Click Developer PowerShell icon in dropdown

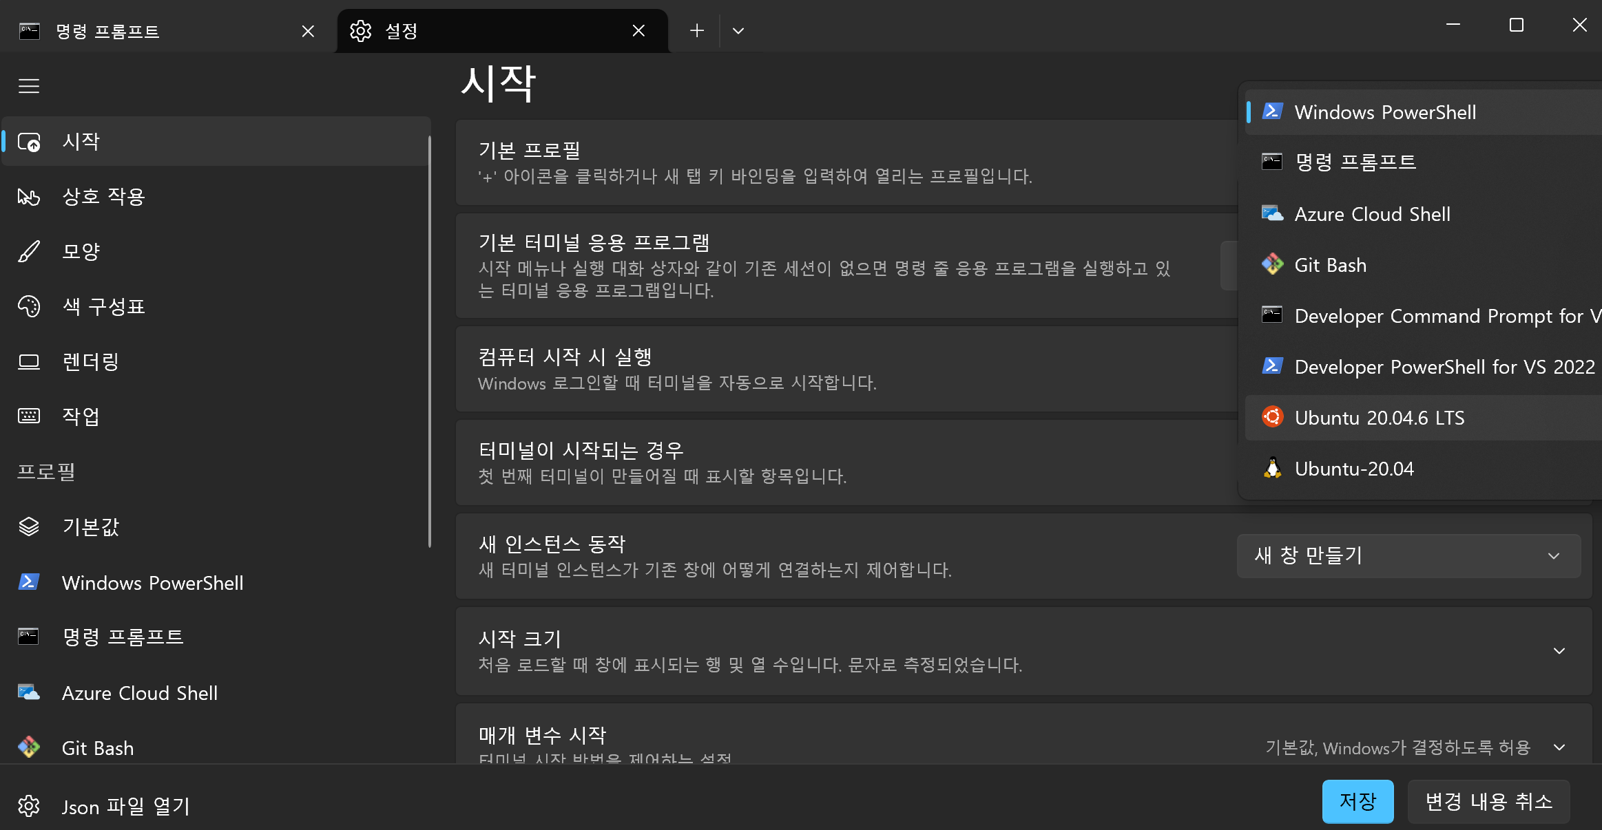coord(1272,366)
